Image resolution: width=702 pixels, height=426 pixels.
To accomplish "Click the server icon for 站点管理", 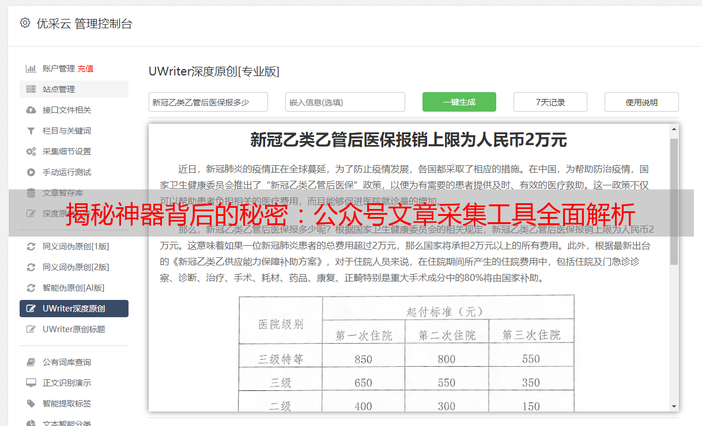I will [31, 89].
